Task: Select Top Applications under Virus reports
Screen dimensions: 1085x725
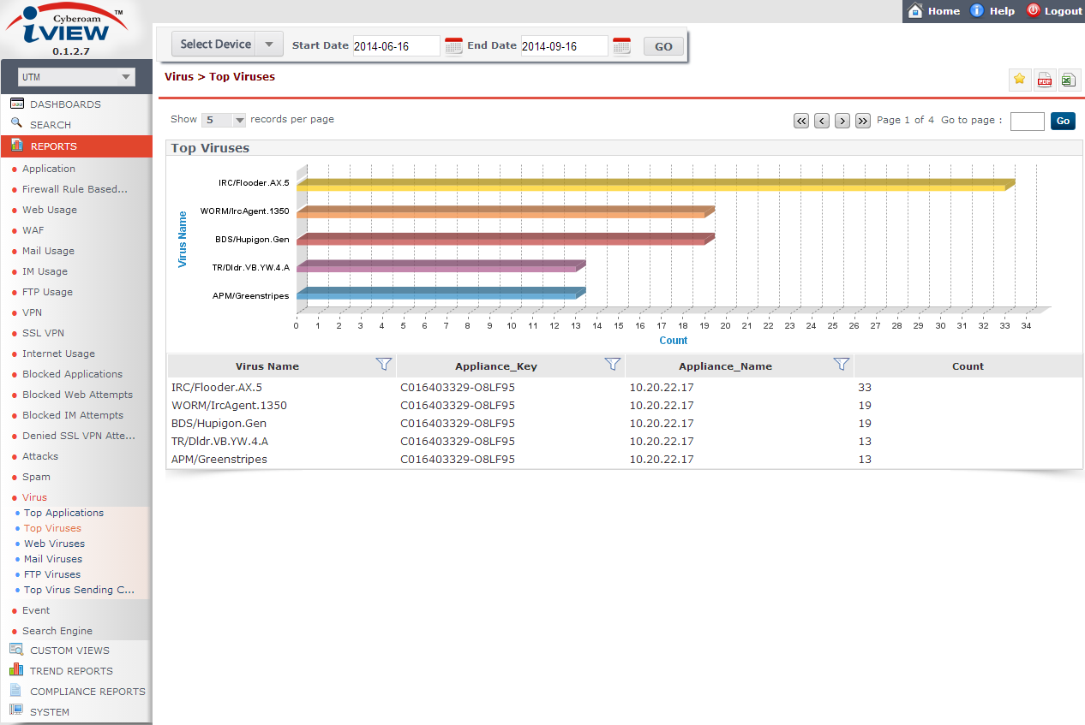Action: [x=63, y=513]
